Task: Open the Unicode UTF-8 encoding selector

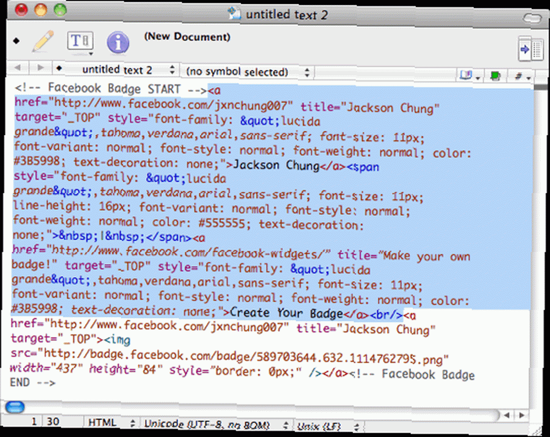Action: coord(216,425)
